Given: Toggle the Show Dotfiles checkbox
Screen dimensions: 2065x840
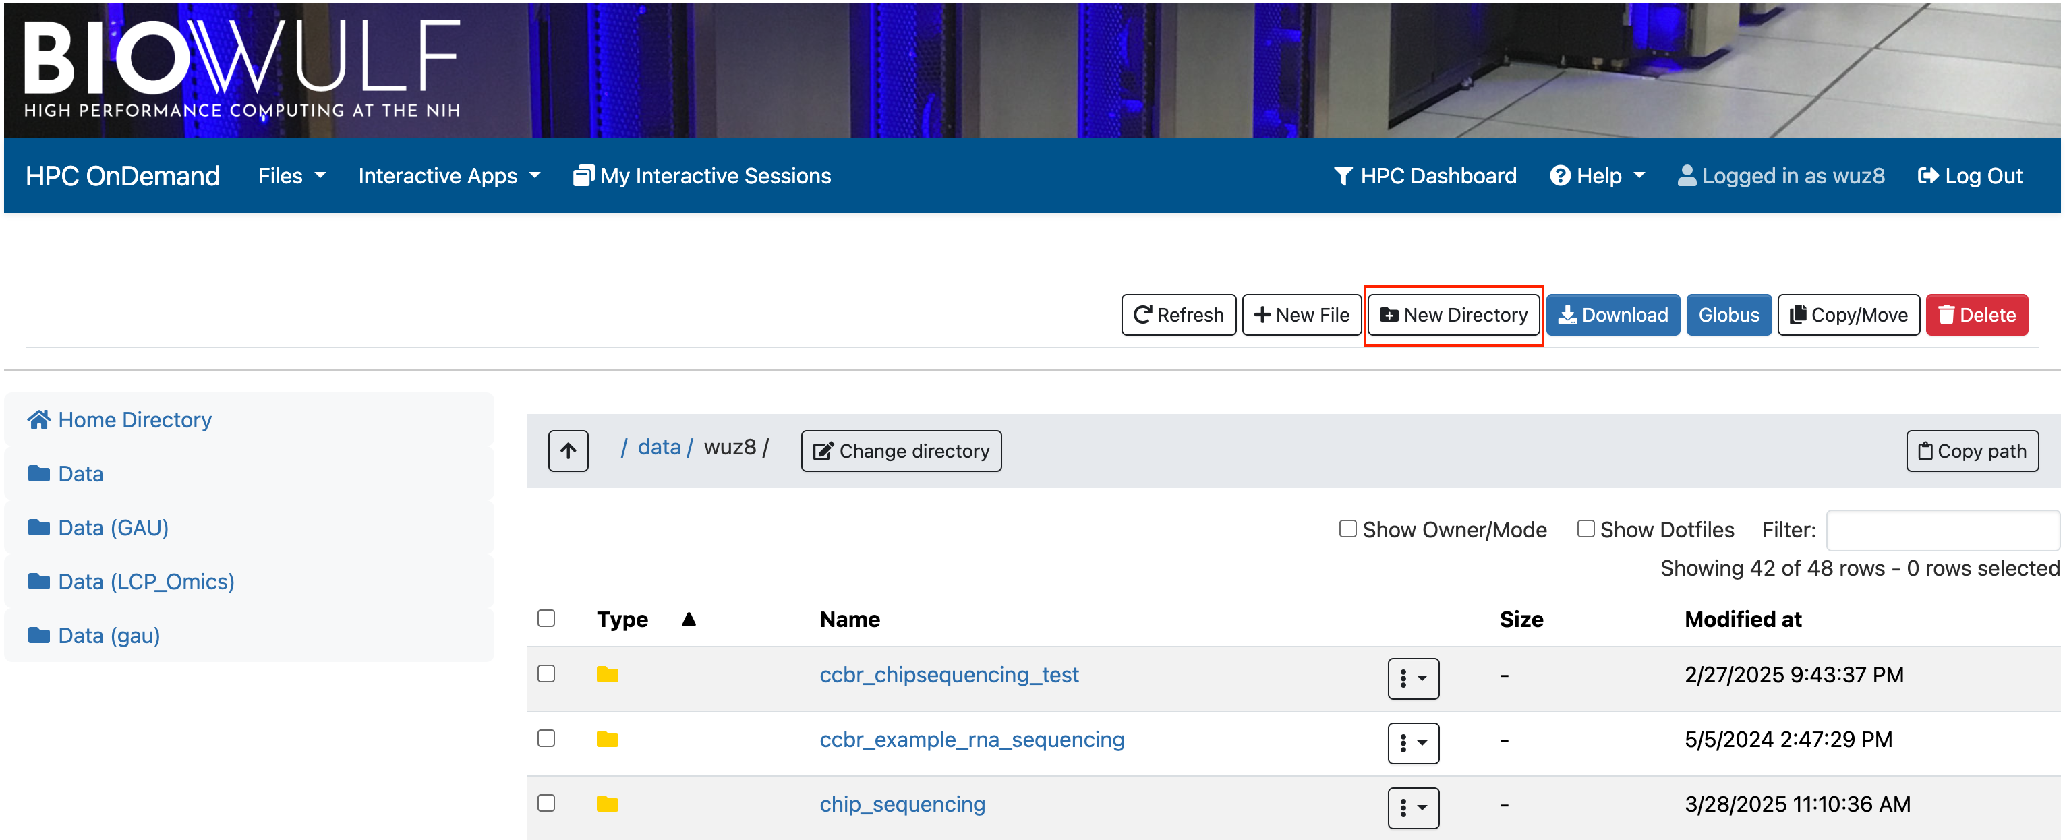Looking at the screenshot, I should 1585,529.
